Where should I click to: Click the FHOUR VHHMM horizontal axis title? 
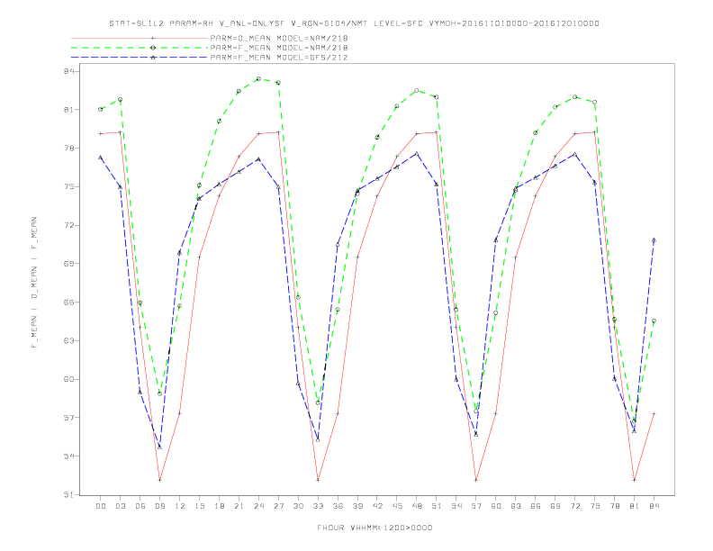(x=375, y=528)
